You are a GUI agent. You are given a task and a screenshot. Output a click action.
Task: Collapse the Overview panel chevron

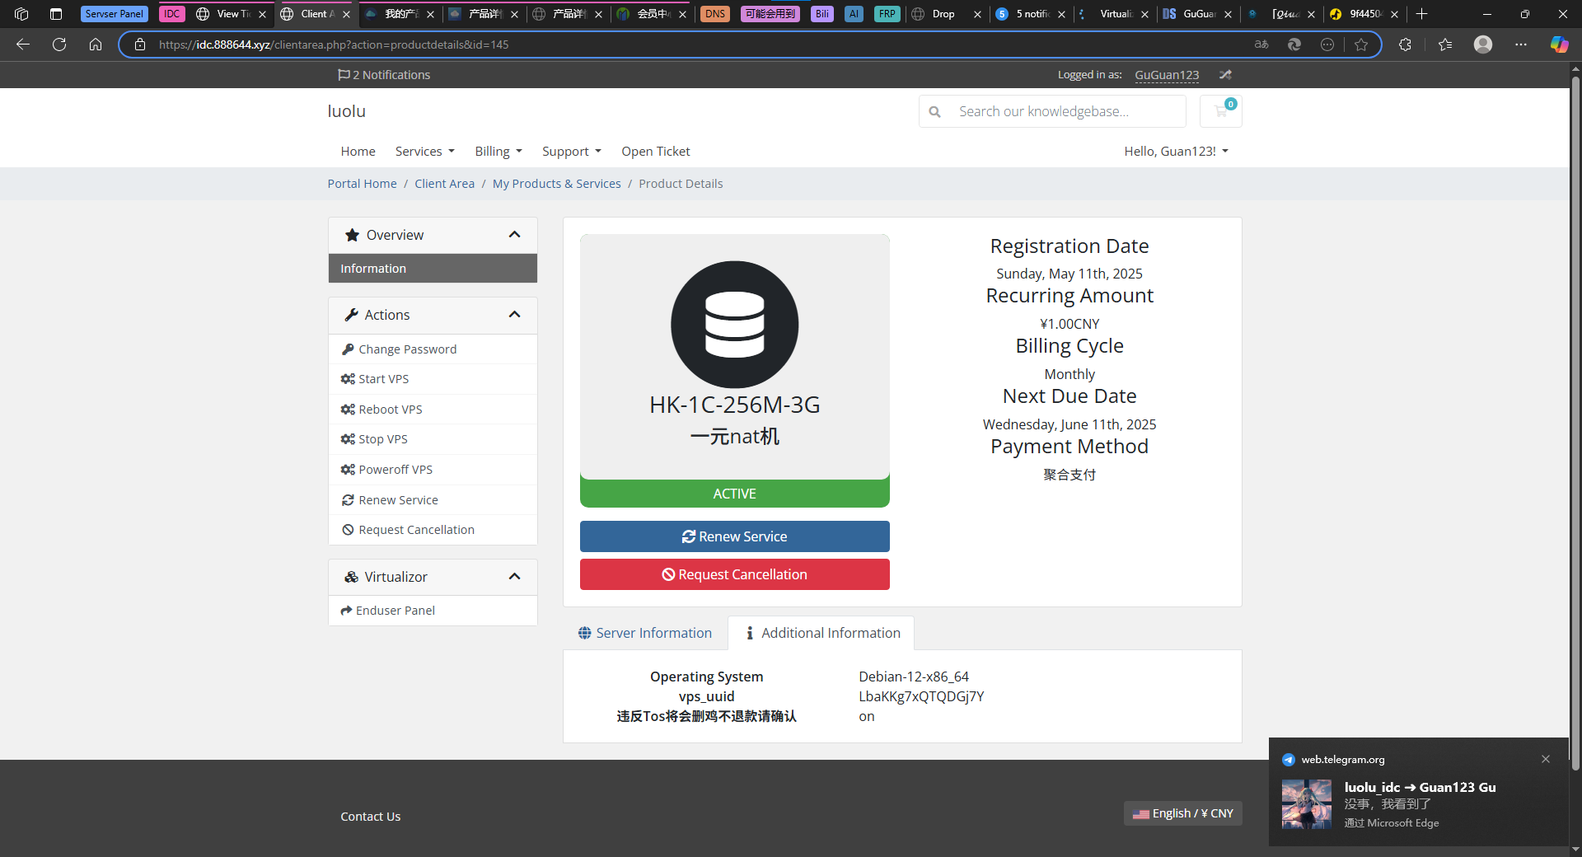click(515, 235)
